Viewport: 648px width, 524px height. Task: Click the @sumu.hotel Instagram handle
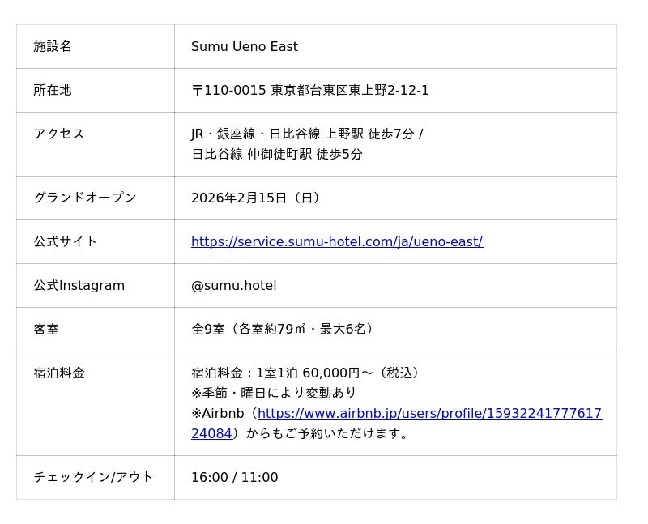coord(233,286)
